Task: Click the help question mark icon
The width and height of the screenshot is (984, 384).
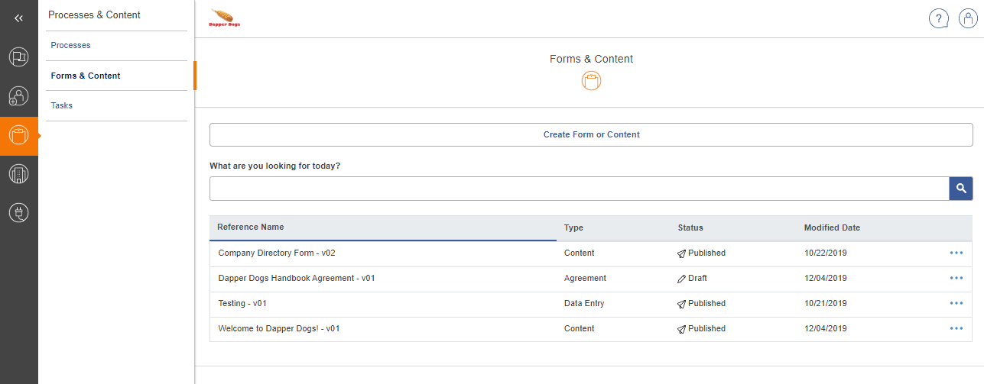Action: pyautogui.click(x=938, y=19)
